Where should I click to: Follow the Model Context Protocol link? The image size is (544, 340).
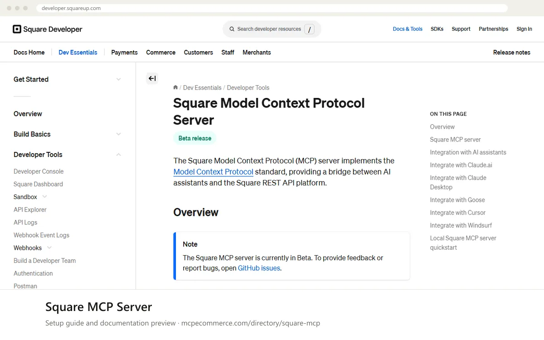(x=213, y=172)
